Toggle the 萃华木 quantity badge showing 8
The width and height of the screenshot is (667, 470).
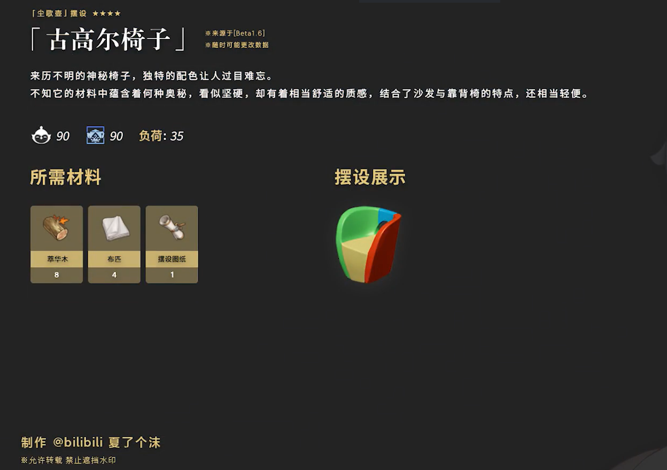point(56,275)
